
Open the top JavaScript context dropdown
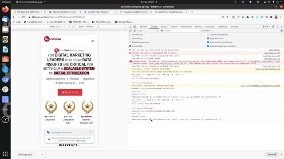point(148,30)
